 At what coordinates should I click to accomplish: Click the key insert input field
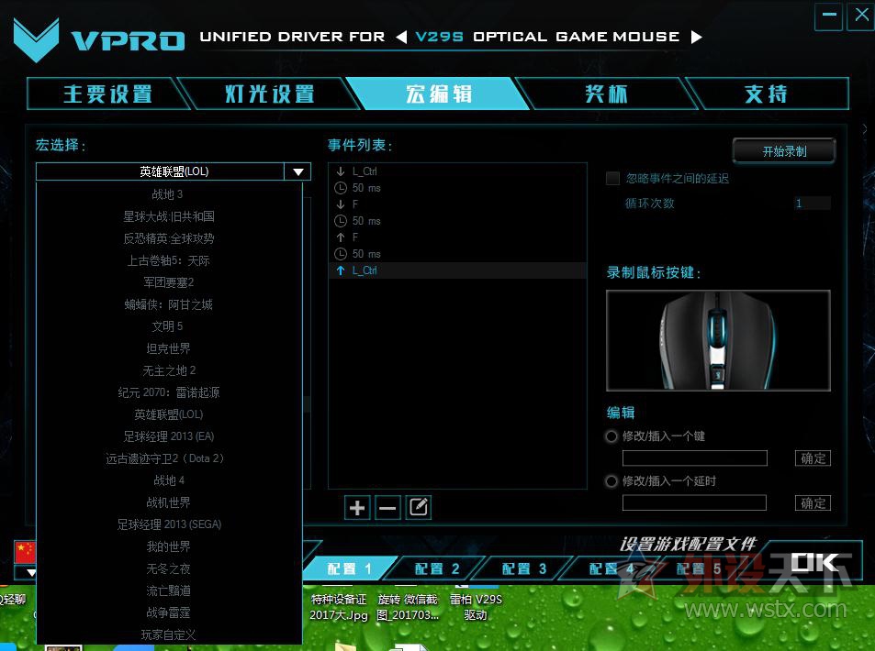(x=695, y=458)
